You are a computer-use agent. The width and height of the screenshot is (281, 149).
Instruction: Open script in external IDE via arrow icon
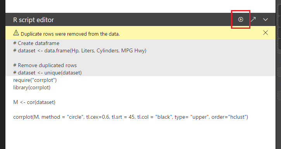(253, 19)
